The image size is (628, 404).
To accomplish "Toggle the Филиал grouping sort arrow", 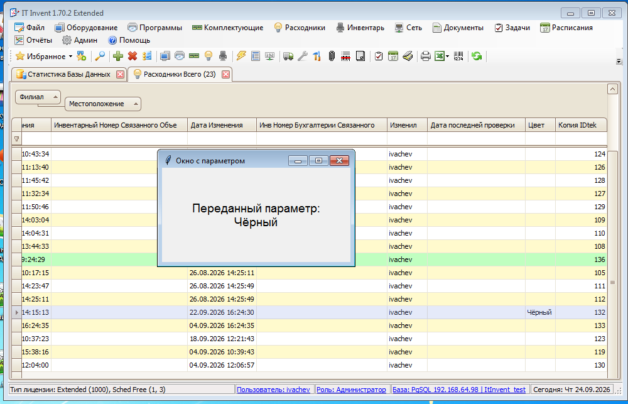I will pyautogui.click(x=55, y=97).
